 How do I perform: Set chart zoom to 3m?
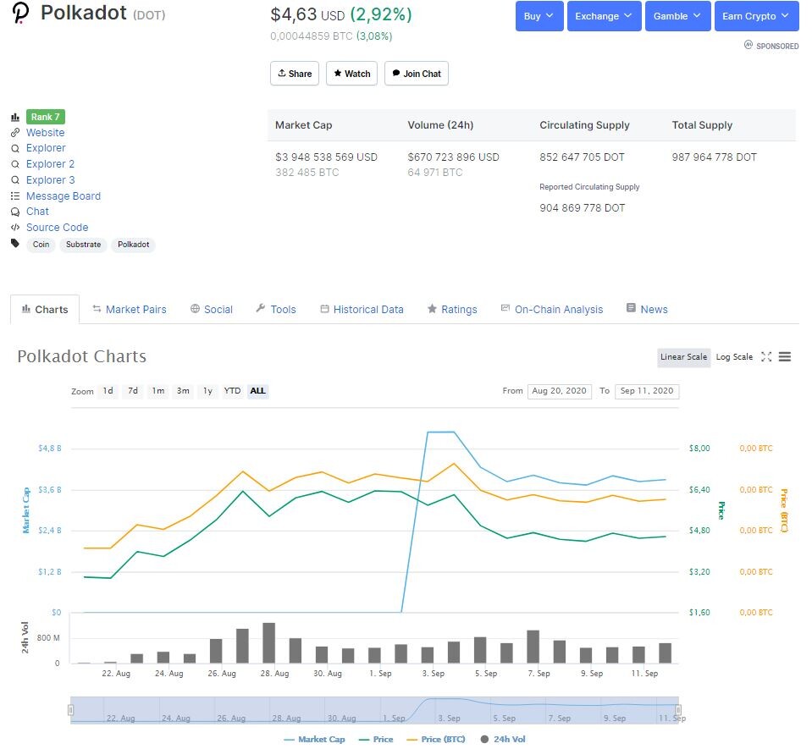click(x=183, y=391)
